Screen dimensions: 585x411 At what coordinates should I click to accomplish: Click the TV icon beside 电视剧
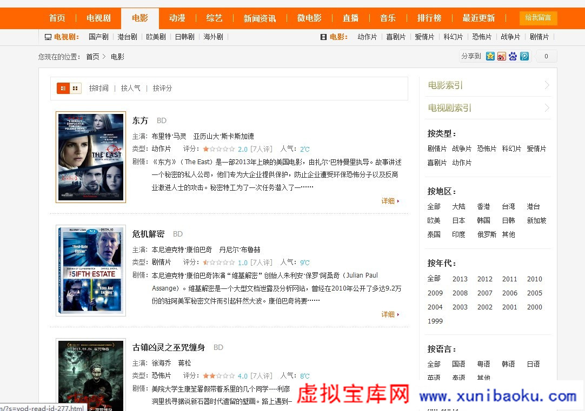[x=48, y=37]
